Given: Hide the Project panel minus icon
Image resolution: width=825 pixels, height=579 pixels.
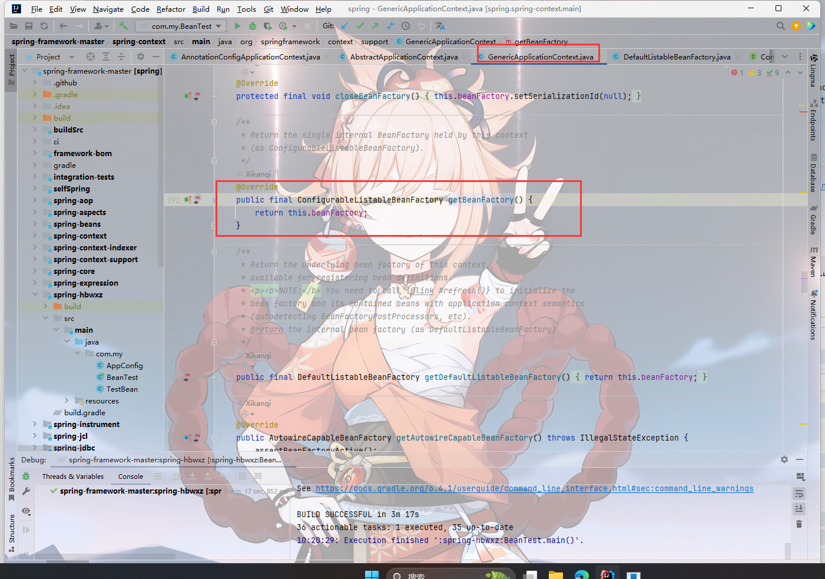Looking at the screenshot, I should [156, 57].
